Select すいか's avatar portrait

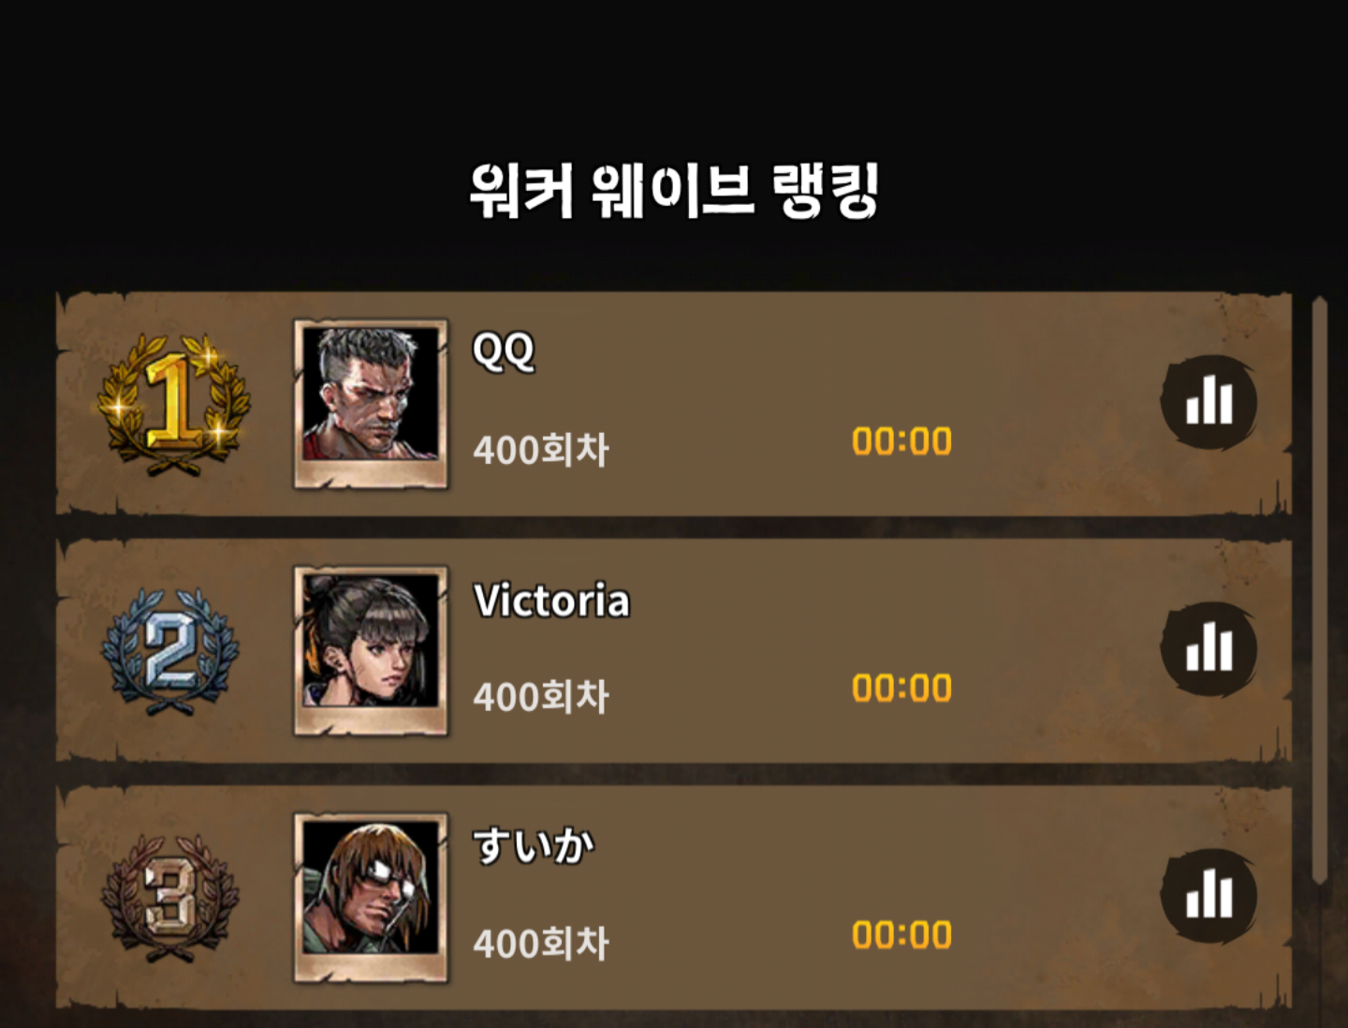[x=371, y=897]
